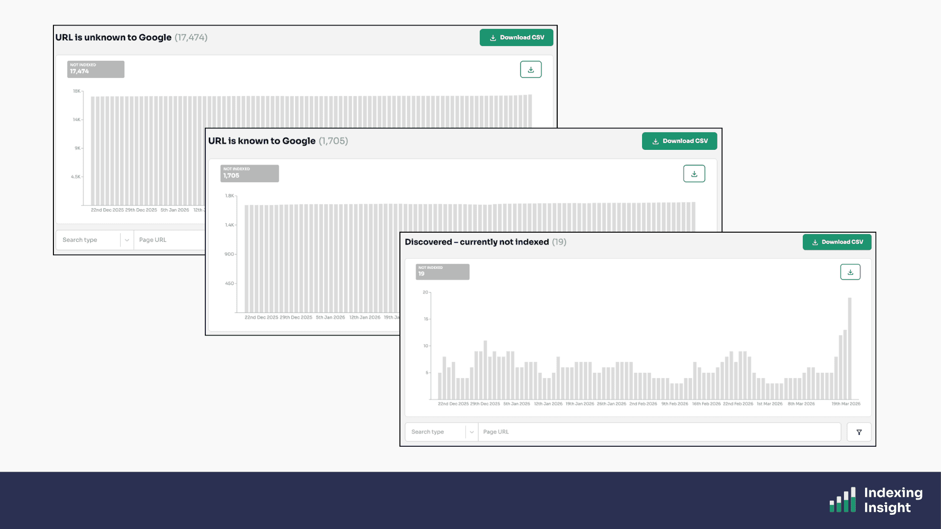Click the Not Indexed 17,474 badge
The image size is (941, 529).
96,69
